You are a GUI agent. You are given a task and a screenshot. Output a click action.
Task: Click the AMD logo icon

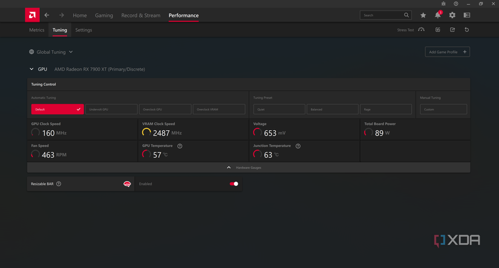(x=32, y=15)
